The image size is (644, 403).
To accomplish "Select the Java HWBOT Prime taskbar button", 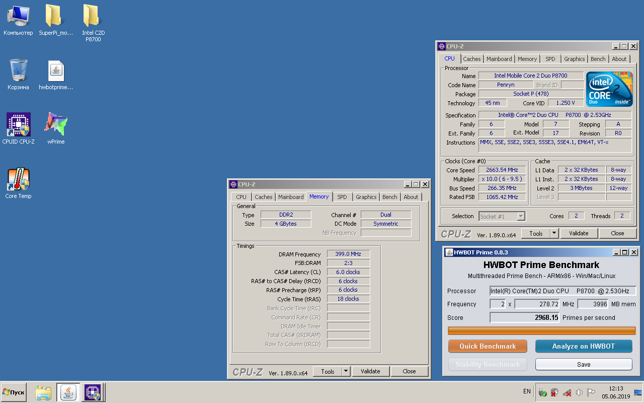I will [x=68, y=392].
